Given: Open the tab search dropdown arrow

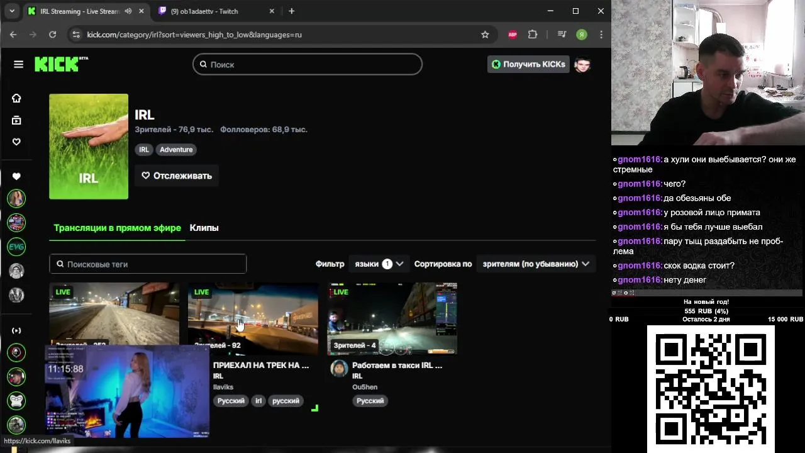Looking at the screenshot, I should 11,11.
